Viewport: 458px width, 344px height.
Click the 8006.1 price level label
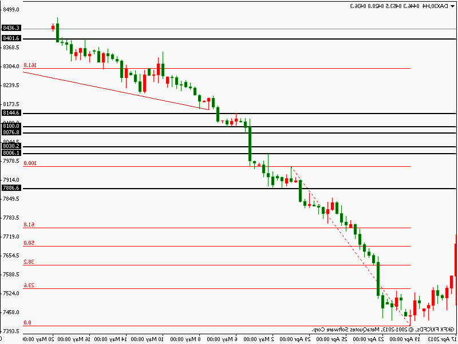pyautogui.click(x=11, y=153)
